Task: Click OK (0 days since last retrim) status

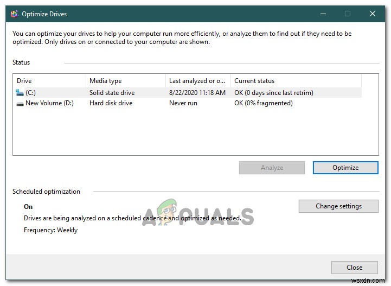Action: (274, 93)
